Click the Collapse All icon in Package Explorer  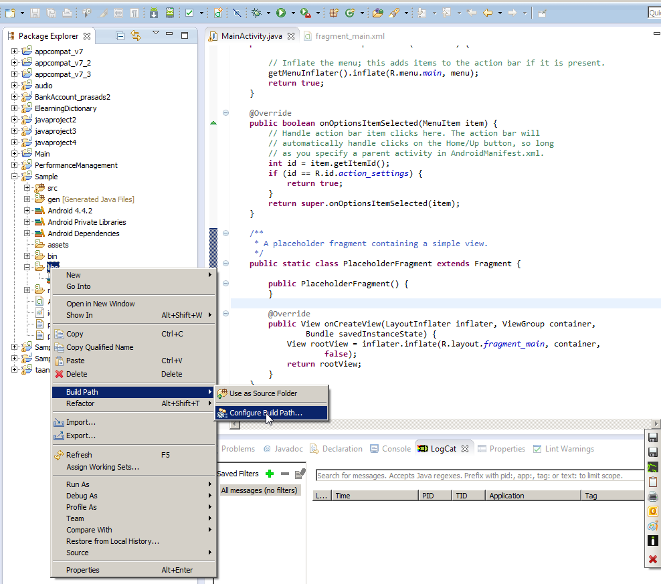[120, 36]
